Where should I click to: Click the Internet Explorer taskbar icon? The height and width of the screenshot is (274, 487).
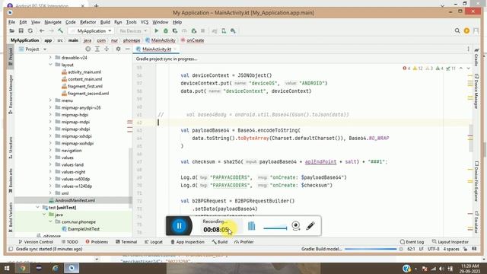(x=56, y=268)
